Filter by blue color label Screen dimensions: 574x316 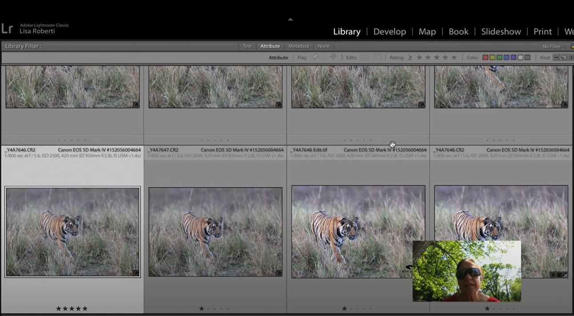click(x=506, y=58)
